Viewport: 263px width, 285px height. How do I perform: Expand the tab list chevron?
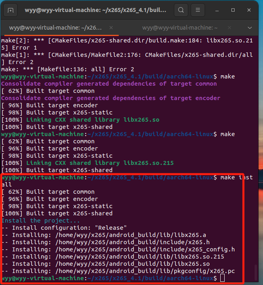click(x=250, y=28)
